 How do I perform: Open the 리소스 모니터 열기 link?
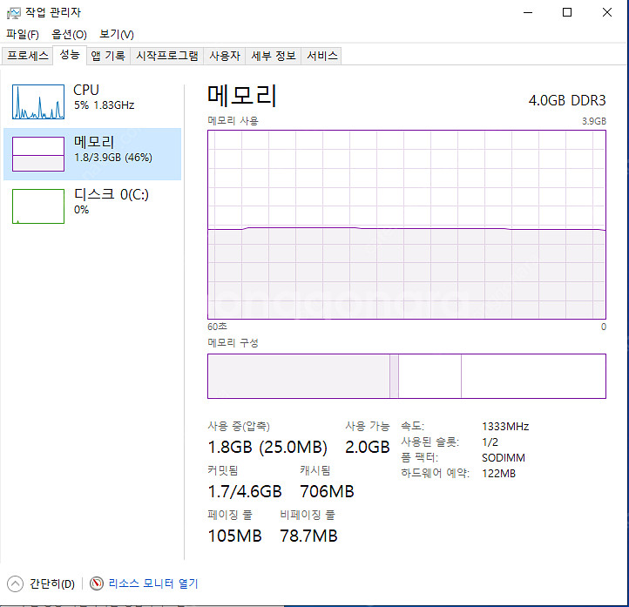(153, 583)
